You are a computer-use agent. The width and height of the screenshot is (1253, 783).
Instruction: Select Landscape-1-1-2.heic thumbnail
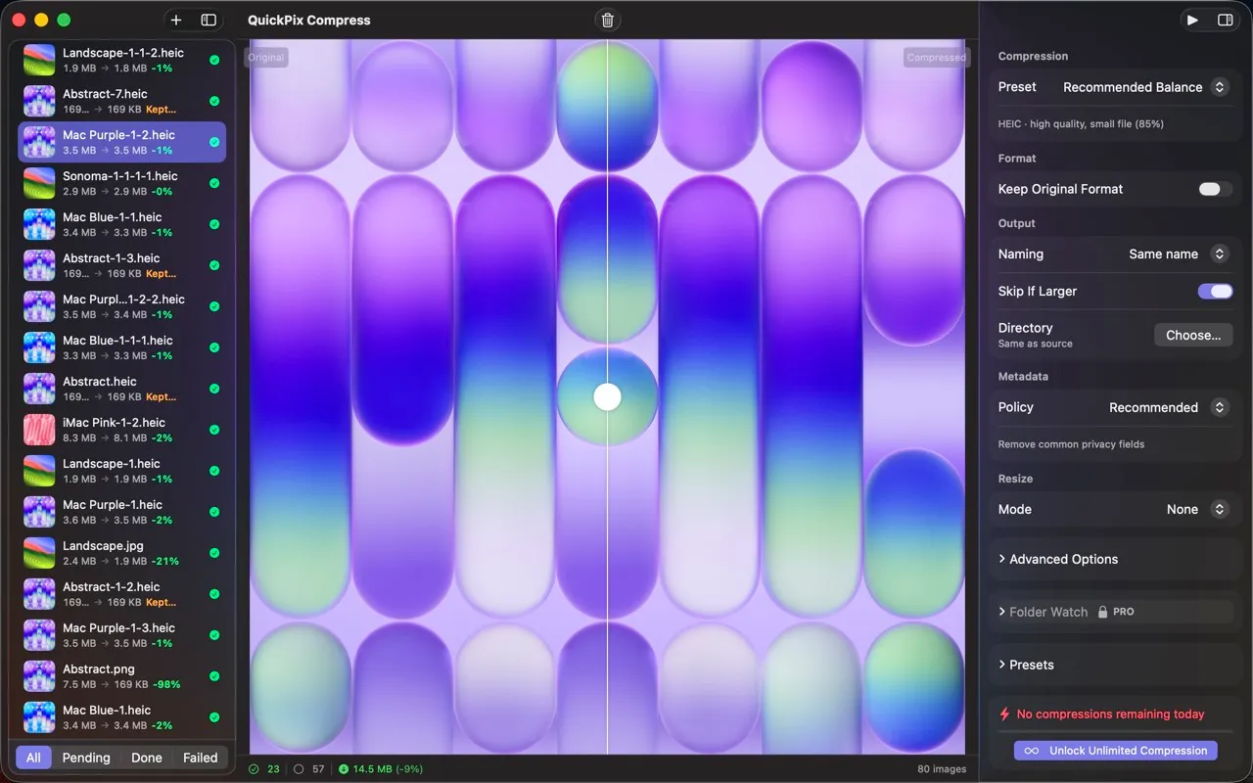click(39, 60)
